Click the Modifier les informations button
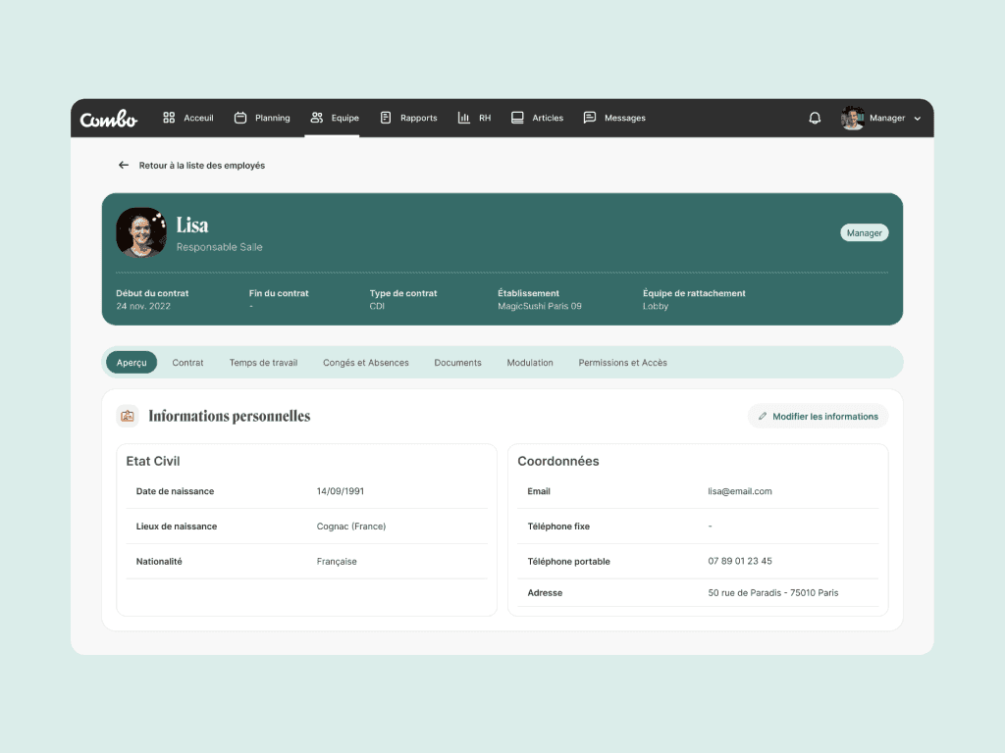The width and height of the screenshot is (1005, 753). (x=818, y=416)
